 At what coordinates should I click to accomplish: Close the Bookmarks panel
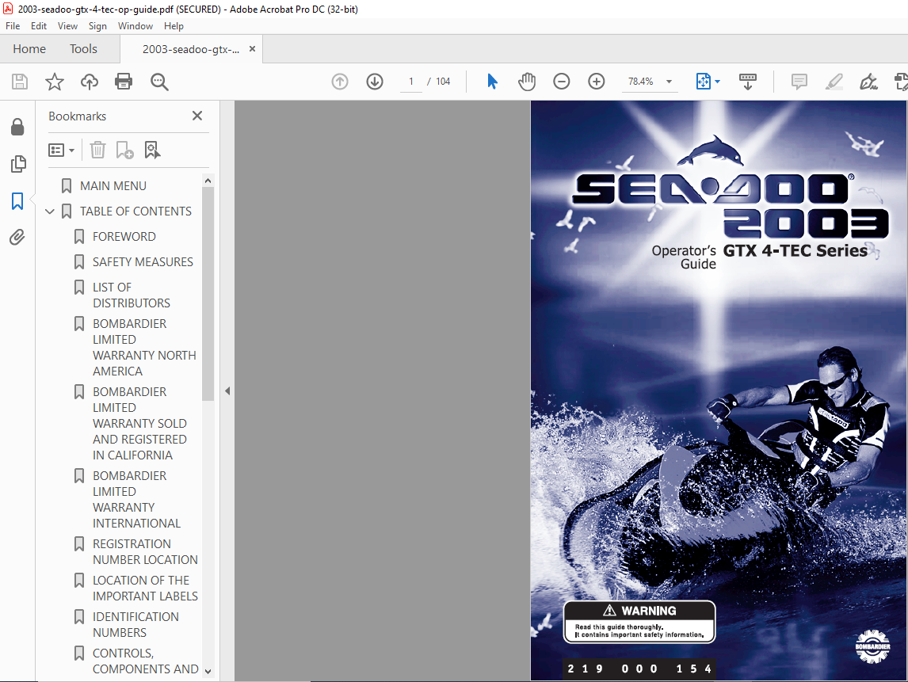click(196, 116)
